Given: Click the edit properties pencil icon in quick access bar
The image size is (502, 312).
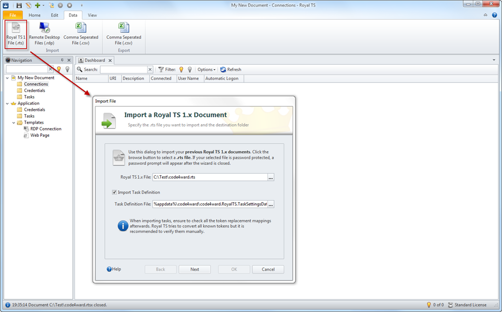Looking at the screenshot, I should (x=28, y=5).
